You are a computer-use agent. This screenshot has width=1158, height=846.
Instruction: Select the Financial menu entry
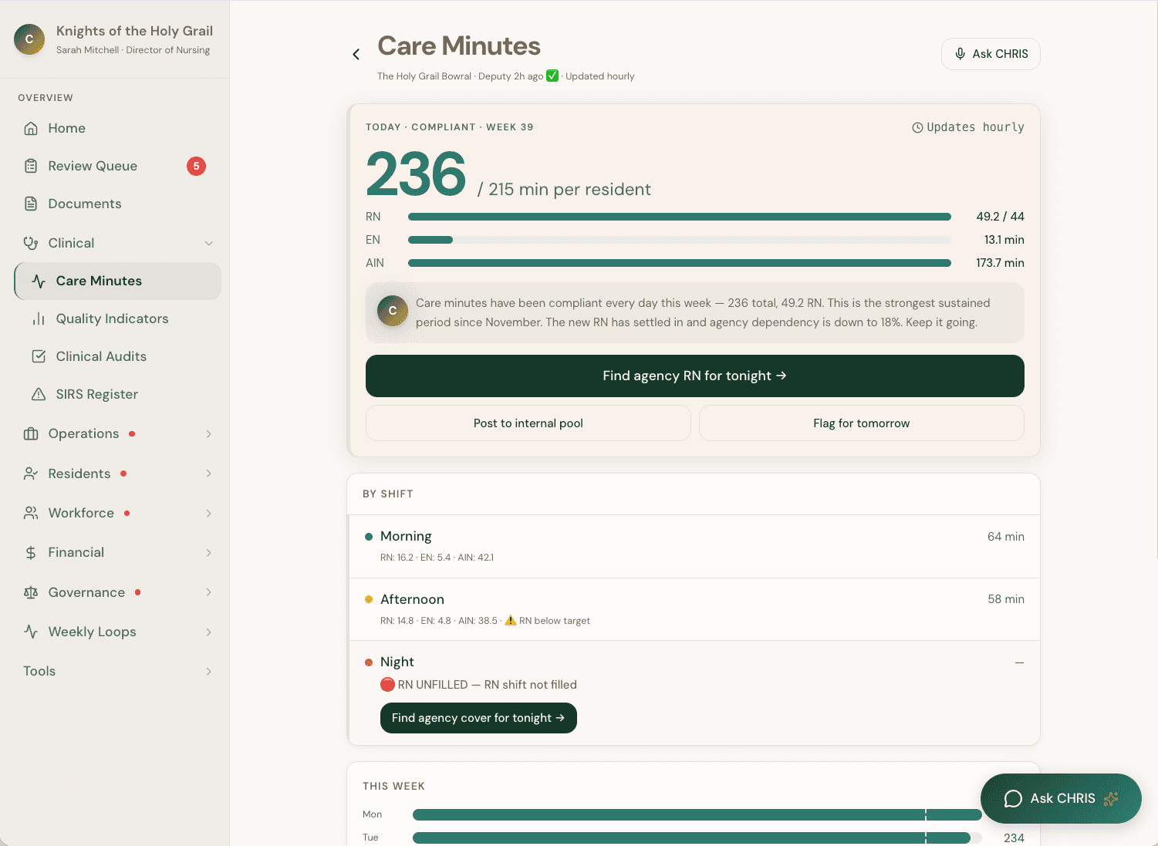point(76,552)
